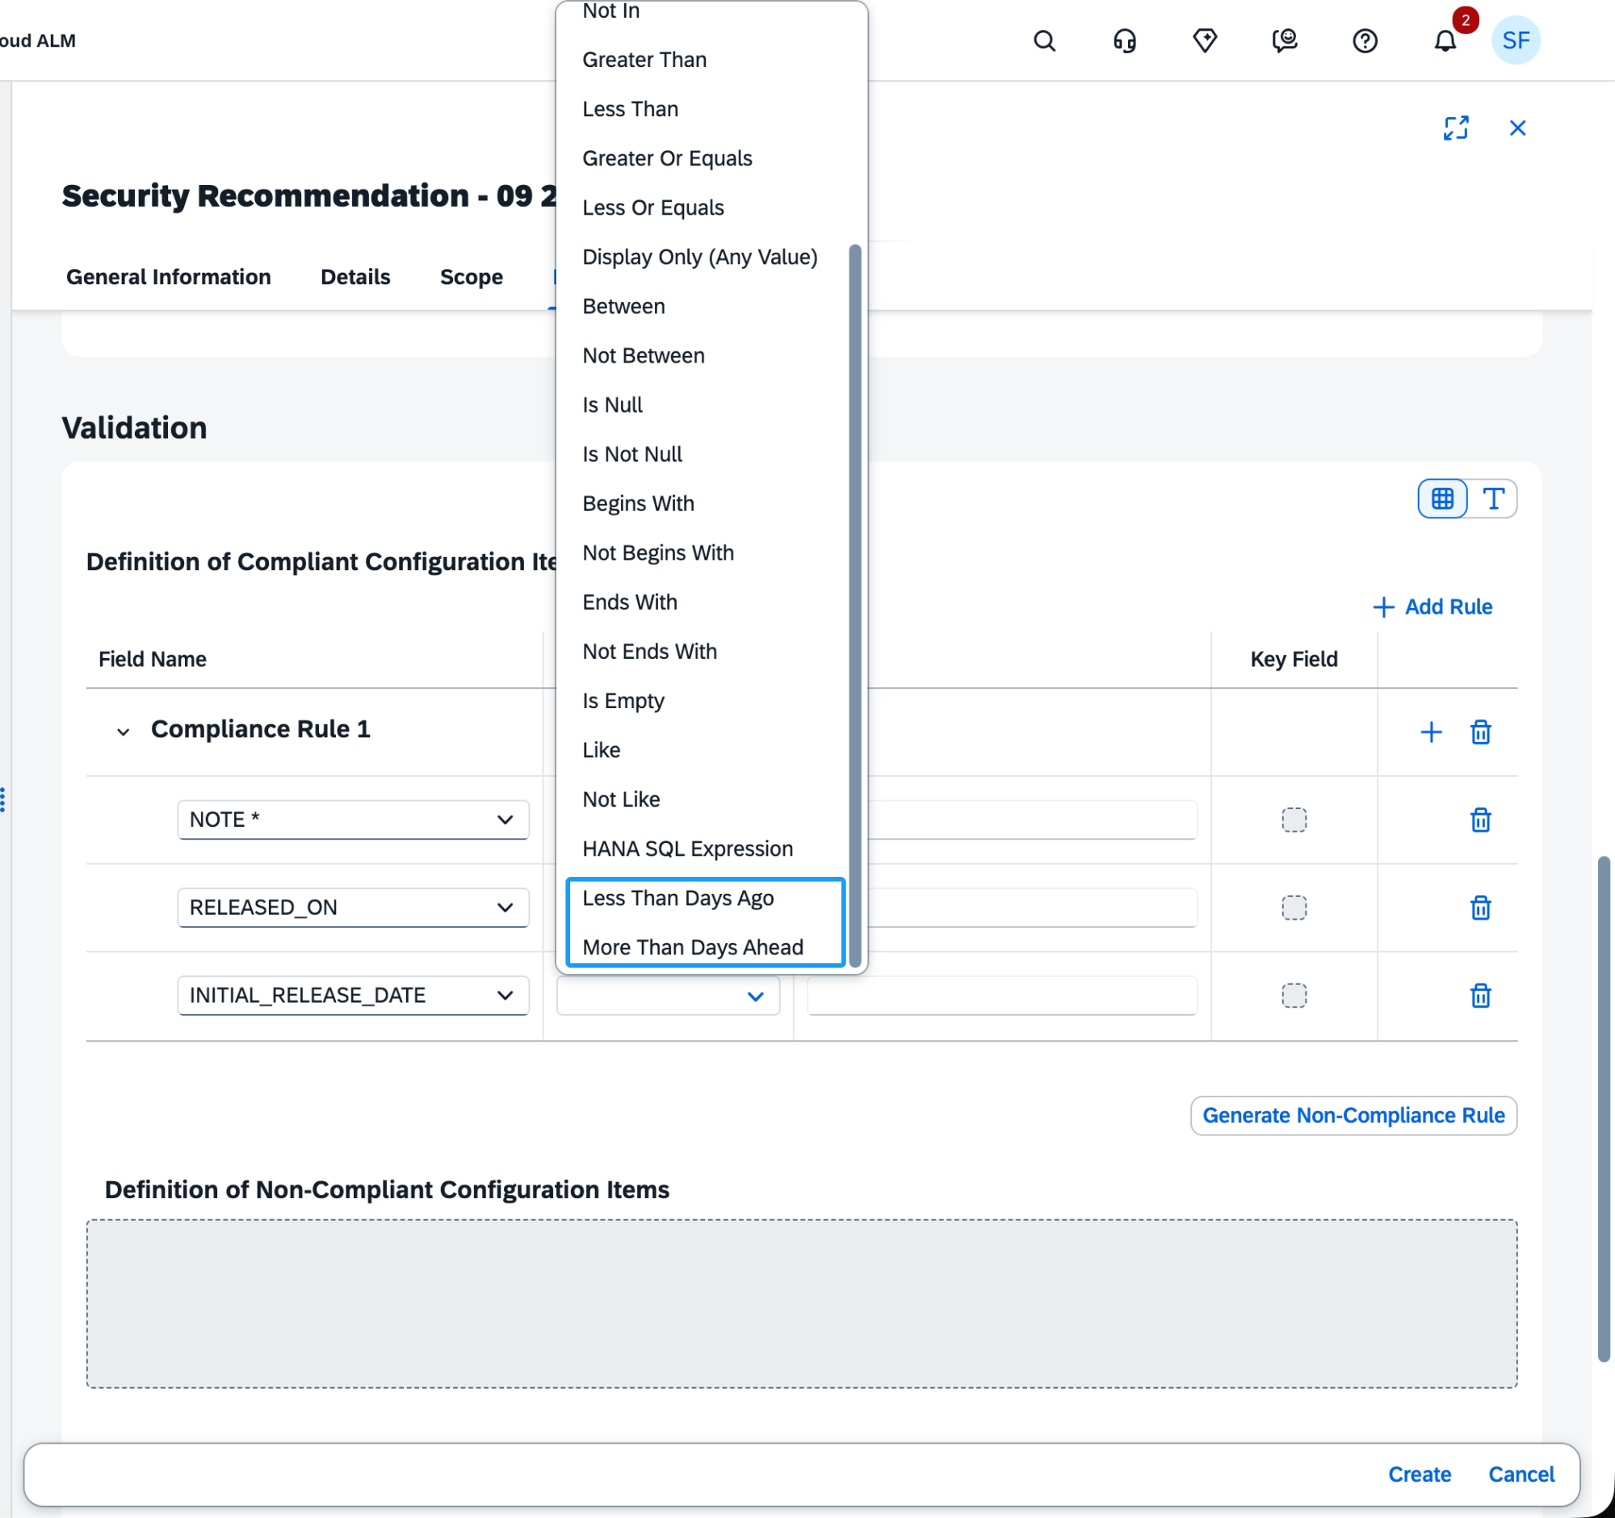Delete the NOTE * row

pos(1480,820)
